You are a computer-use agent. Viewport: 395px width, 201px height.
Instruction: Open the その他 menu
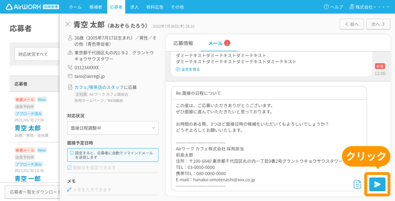(x=177, y=7)
